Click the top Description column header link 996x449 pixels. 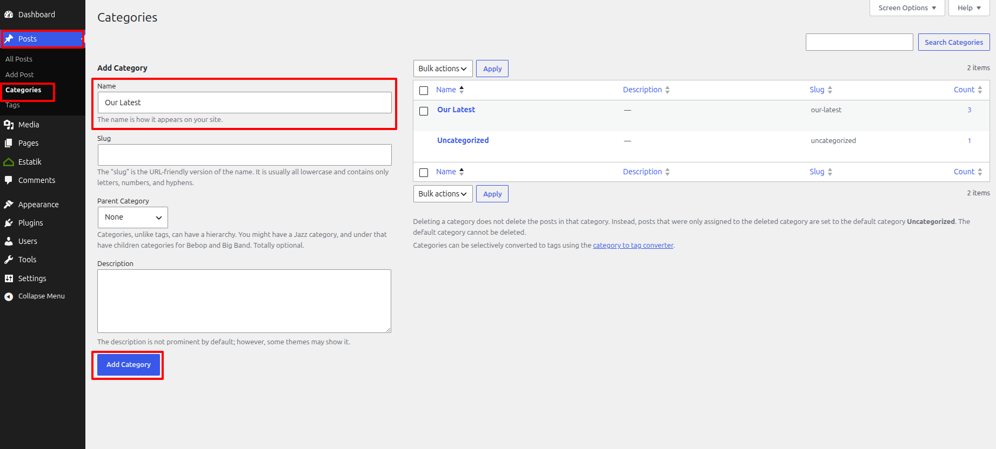[x=643, y=90]
